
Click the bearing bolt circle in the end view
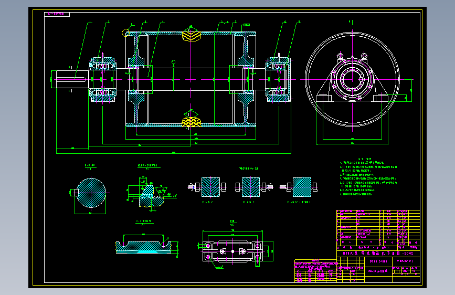point(352,79)
